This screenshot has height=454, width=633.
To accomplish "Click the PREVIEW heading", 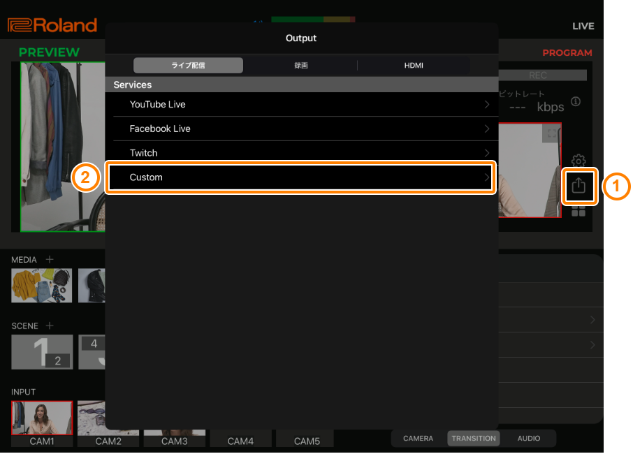I will (x=49, y=52).
